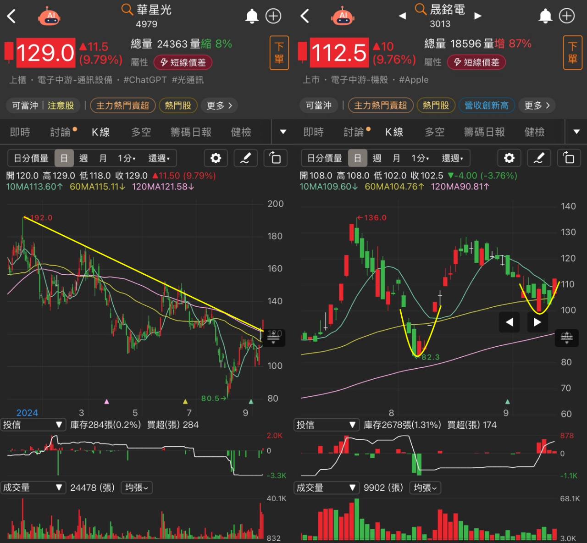Open 主力熱門賣超 tag on 華星光 panel
The width and height of the screenshot is (587, 543).
tap(123, 105)
